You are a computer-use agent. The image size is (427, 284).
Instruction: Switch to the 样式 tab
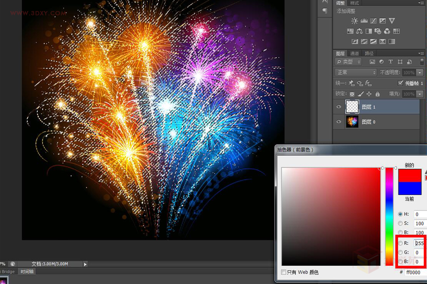click(x=355, y=3)
